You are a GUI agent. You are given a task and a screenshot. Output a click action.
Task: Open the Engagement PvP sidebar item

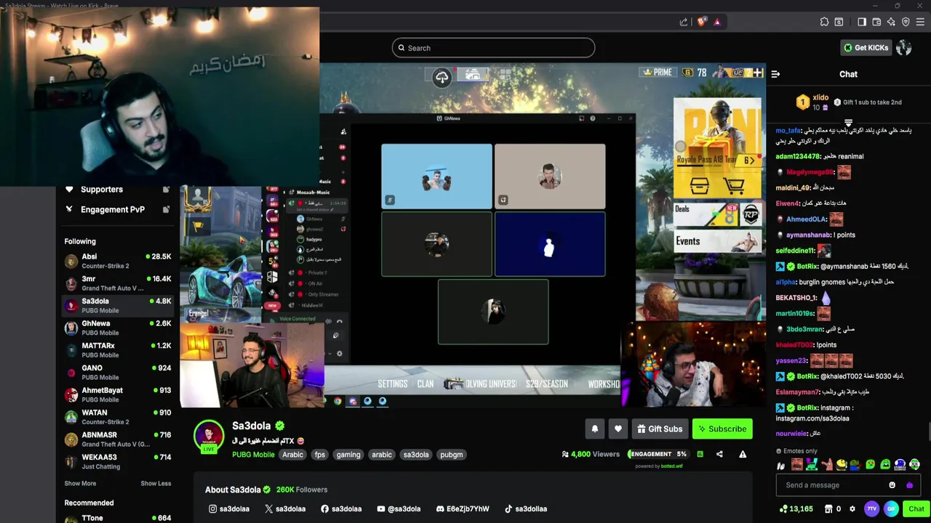(x=117, y=209)
